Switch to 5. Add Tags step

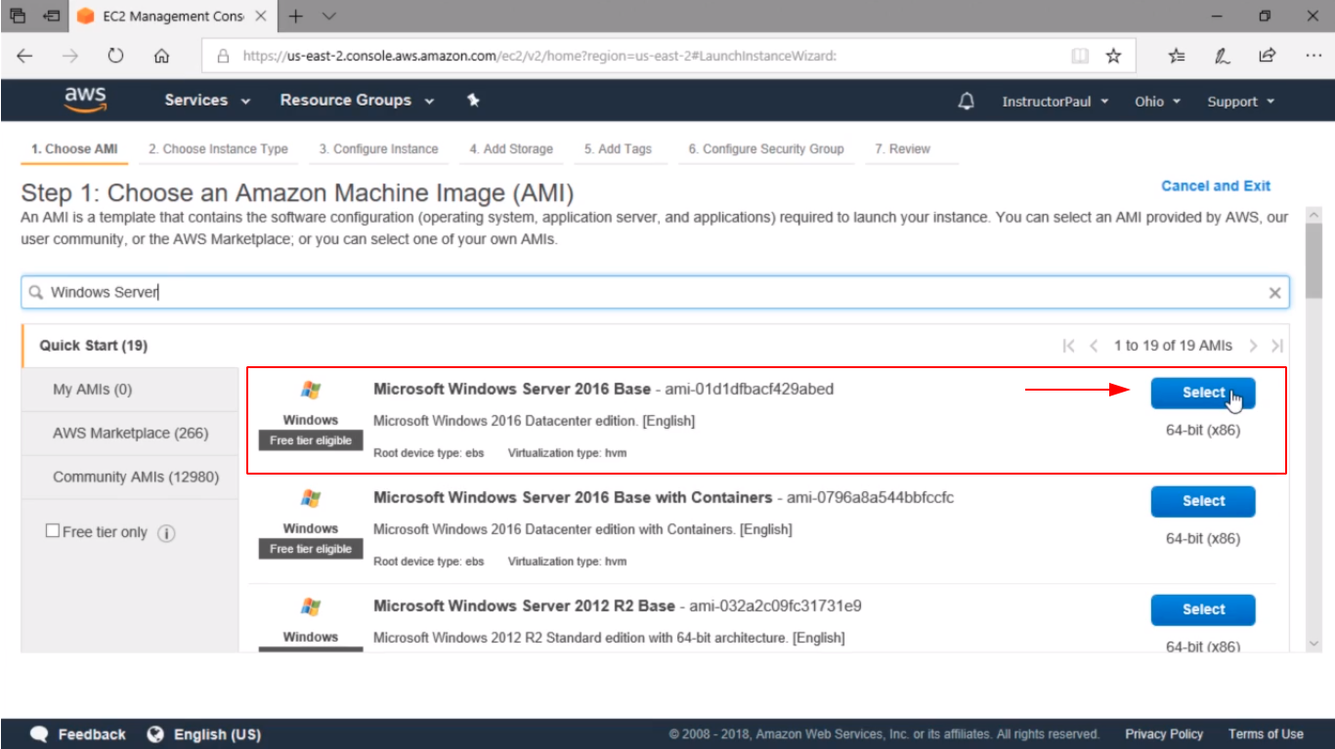pyautogui.click(x=618, y=149)
